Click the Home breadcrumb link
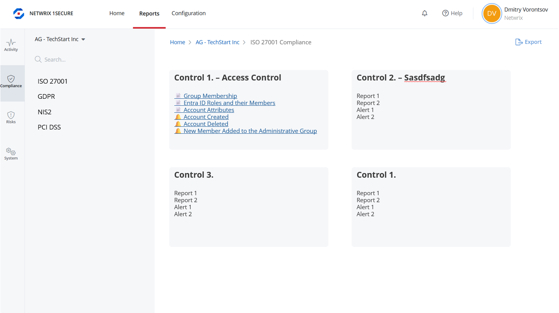The image size is (559, 313). click(x=177, y=42)
